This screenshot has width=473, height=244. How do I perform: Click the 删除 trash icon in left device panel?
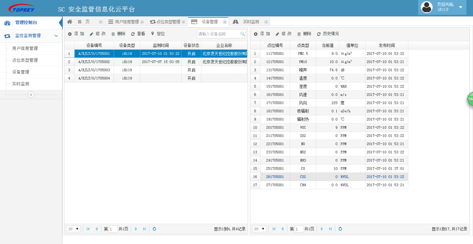point(113,34)
